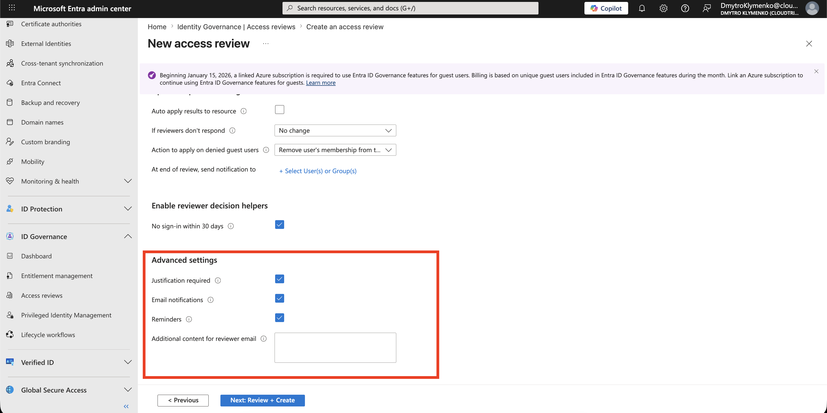Click the Custom branding icon
The width and height of the screenshot is (827, 413).
[x=10, y=142]
